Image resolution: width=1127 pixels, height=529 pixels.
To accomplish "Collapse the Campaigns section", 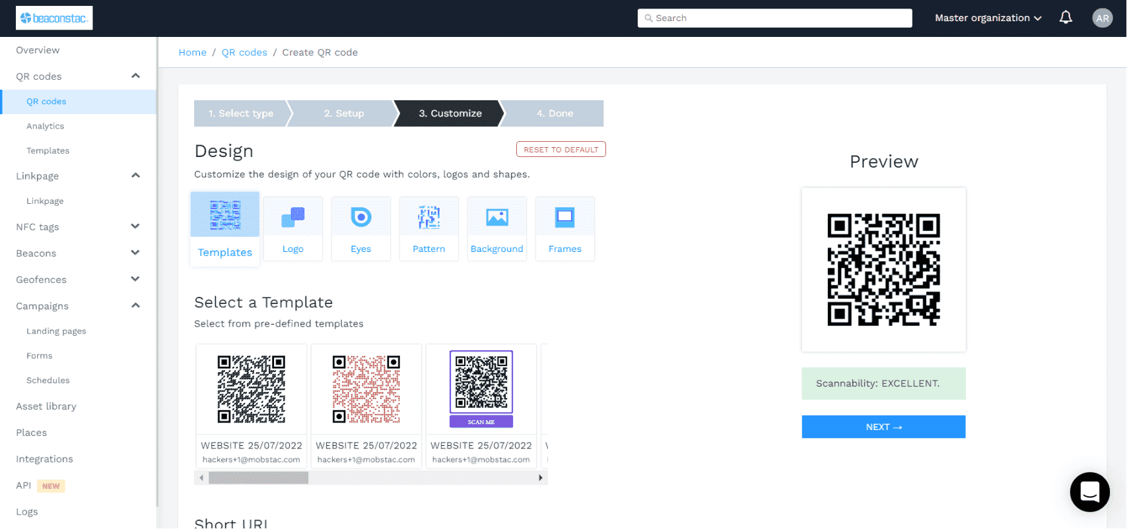I will 135,305.
